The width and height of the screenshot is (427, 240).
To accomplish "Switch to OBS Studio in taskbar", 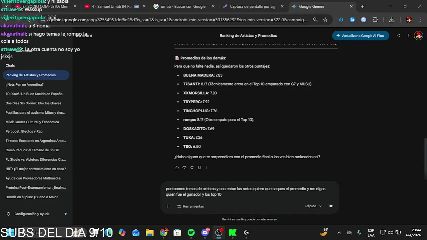I will point(219,233).
